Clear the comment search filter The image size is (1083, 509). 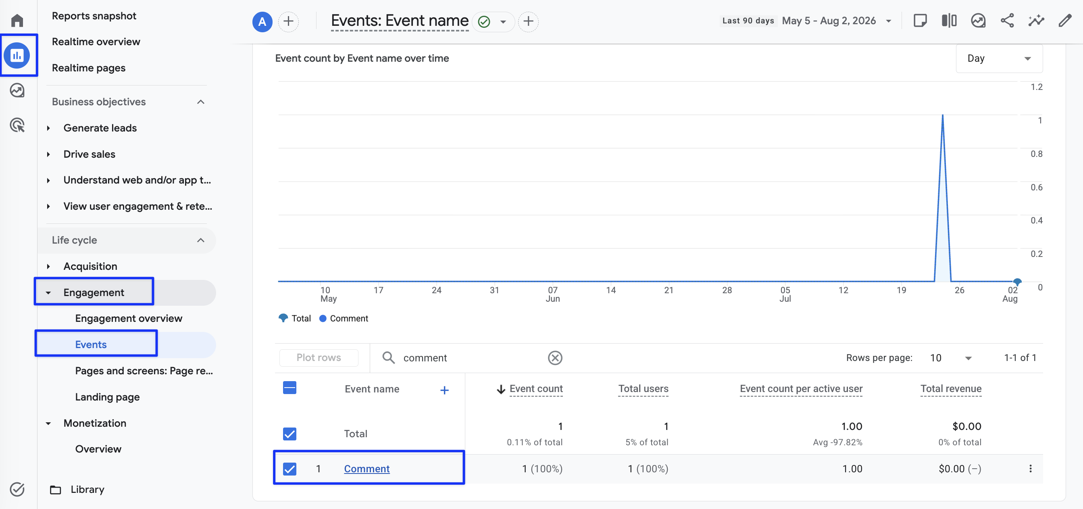point(555,358)
